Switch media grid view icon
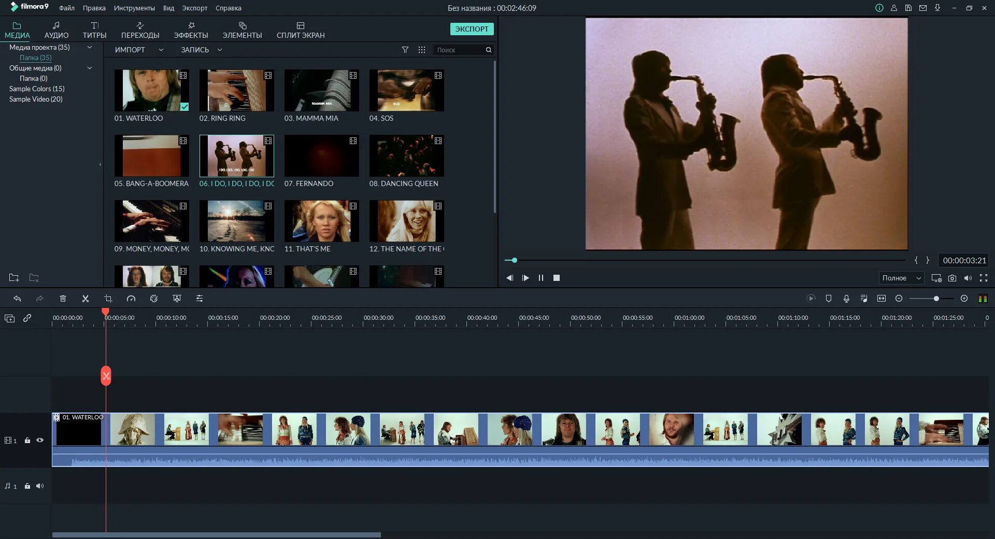The image size is (995, 539). click(422, 50)
